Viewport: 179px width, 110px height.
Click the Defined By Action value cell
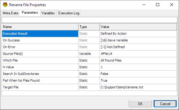138,34
